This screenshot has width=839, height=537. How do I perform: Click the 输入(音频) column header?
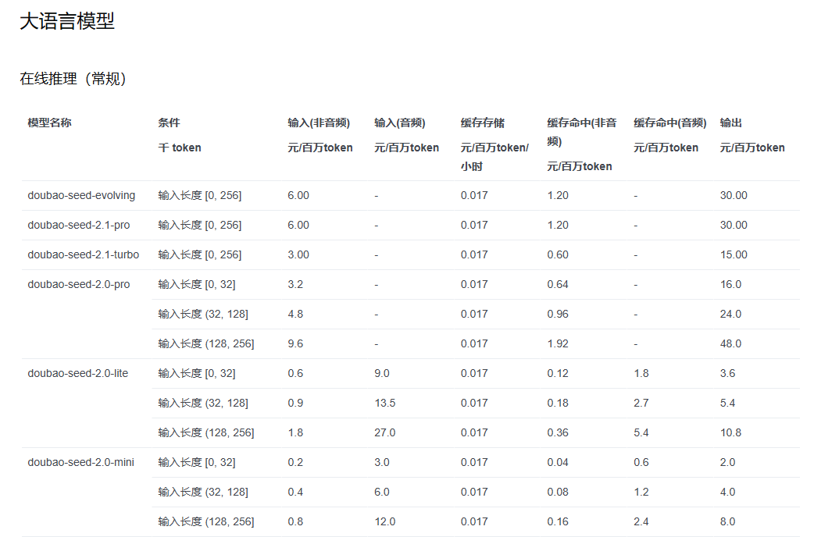(400, 123)
